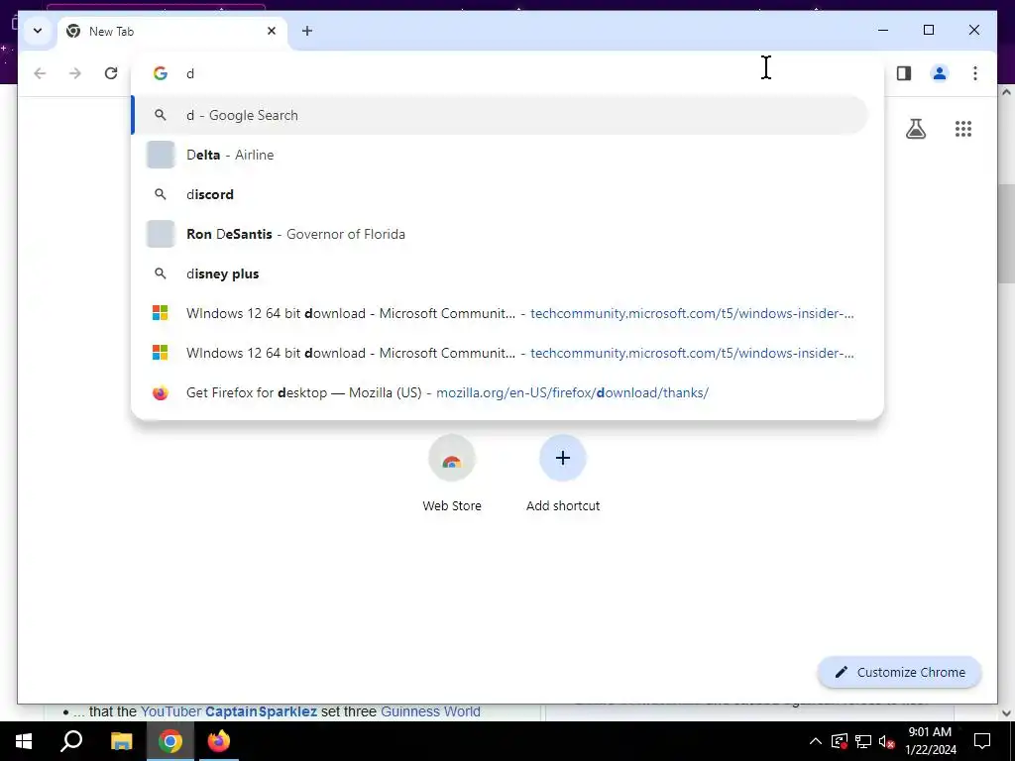Click the Firefox favicon in suggestions
The height and width of the screenshot is (761, 1015).
click(161, 392)
